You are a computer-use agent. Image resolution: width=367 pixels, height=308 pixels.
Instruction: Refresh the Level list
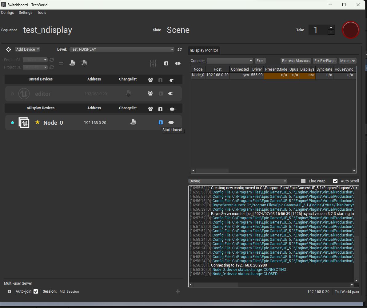tap(180, 49)
